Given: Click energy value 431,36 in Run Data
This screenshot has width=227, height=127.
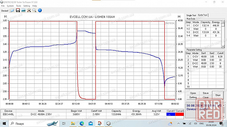Looking at the screenshot, I should coord(216,32).
